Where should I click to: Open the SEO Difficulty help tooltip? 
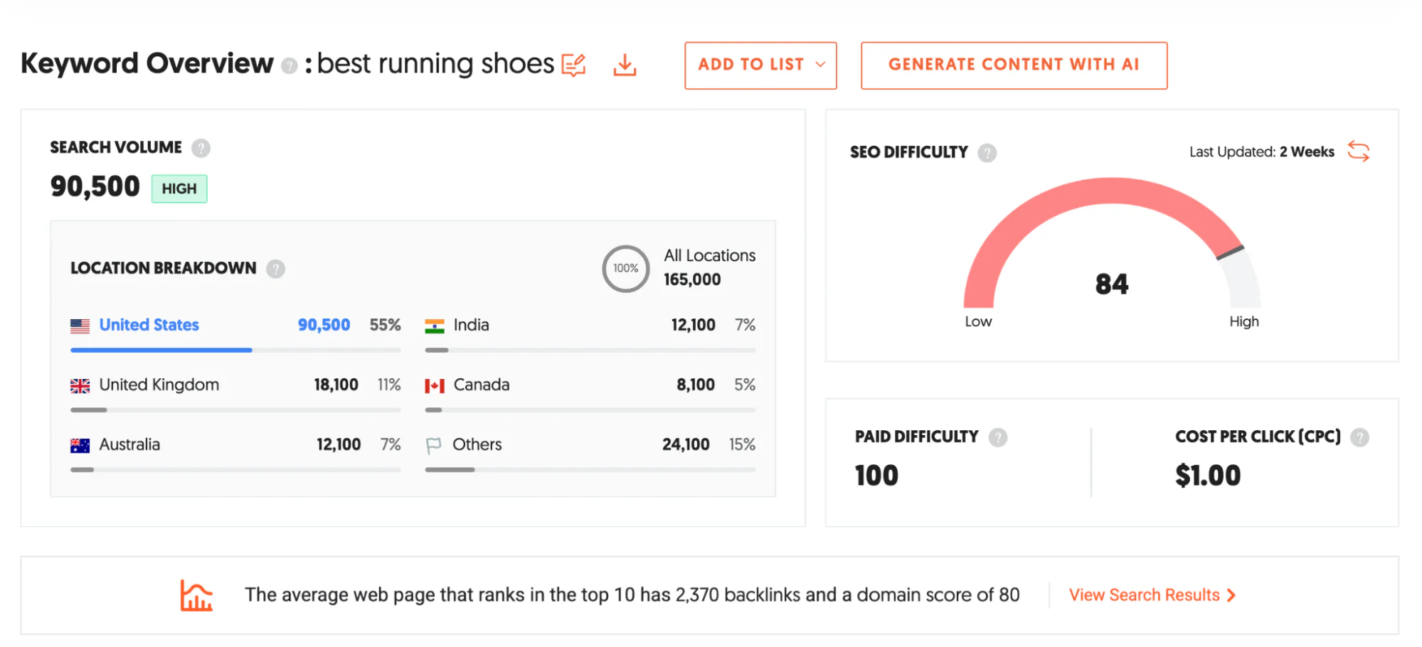(989, 151)
